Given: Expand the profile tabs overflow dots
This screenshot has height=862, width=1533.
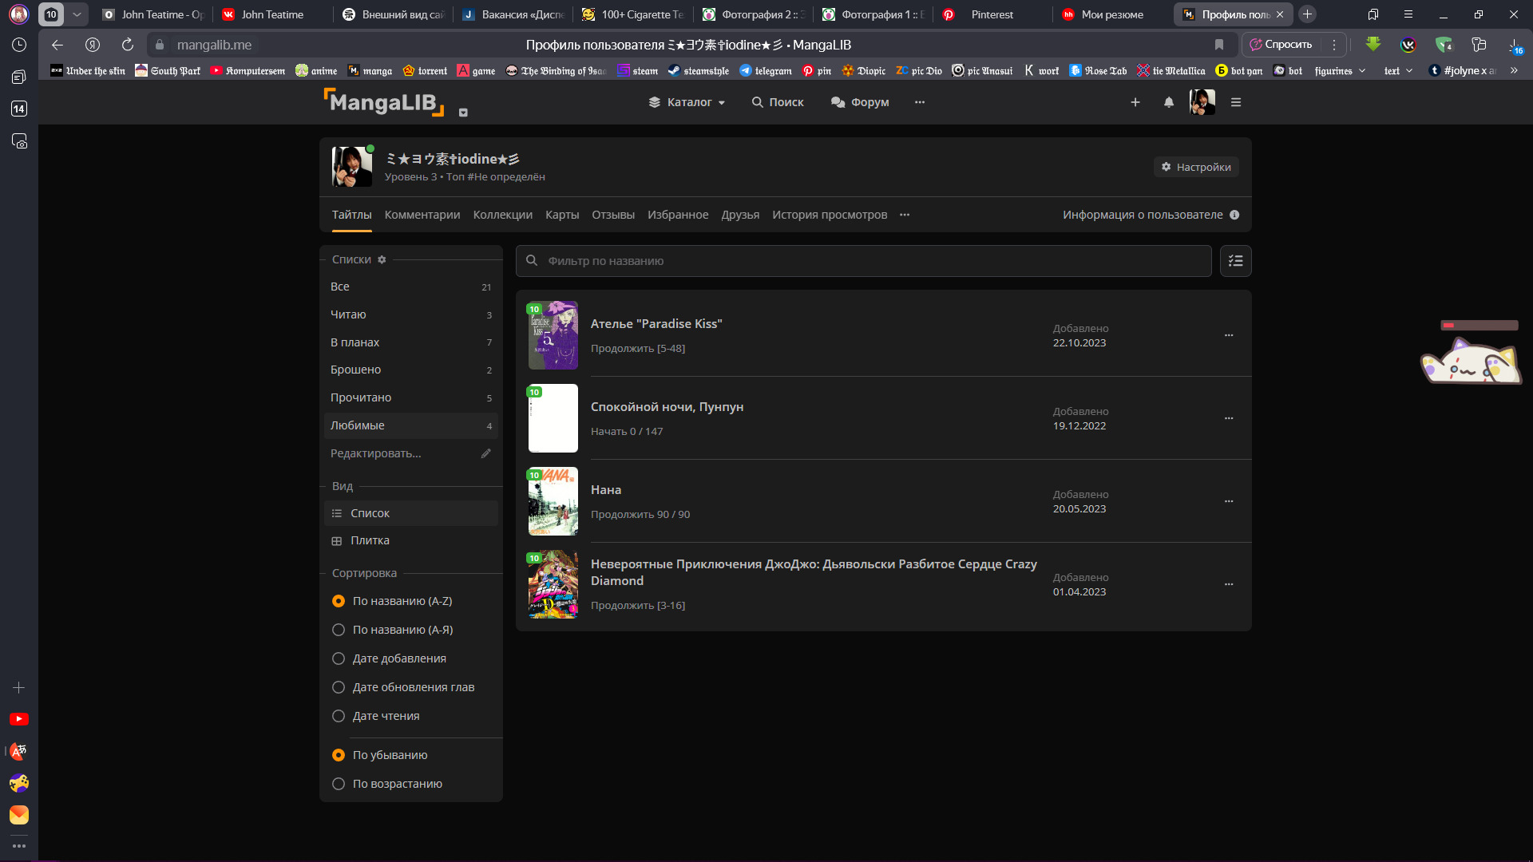Looking at the screenshot, I should (905, 215).
